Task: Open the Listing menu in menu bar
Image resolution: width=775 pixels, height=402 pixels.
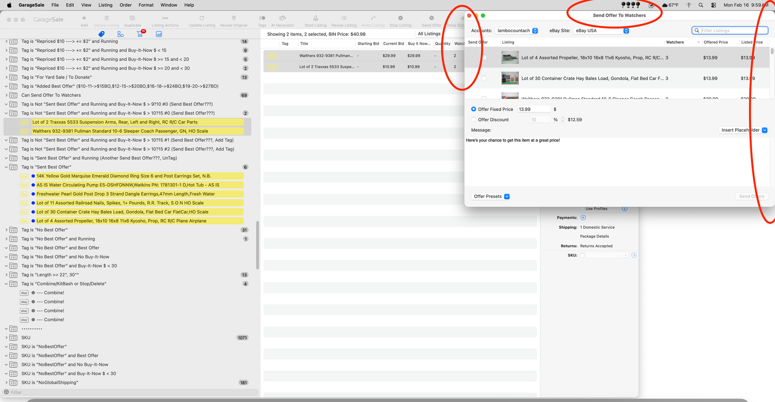Action: click(x=105, y=5)
